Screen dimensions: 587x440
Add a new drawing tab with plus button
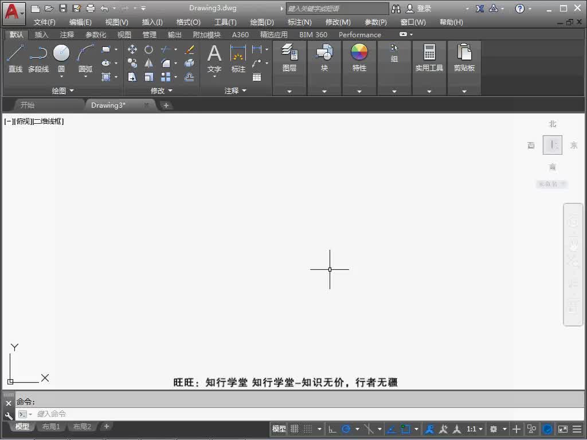click(166, 105)
